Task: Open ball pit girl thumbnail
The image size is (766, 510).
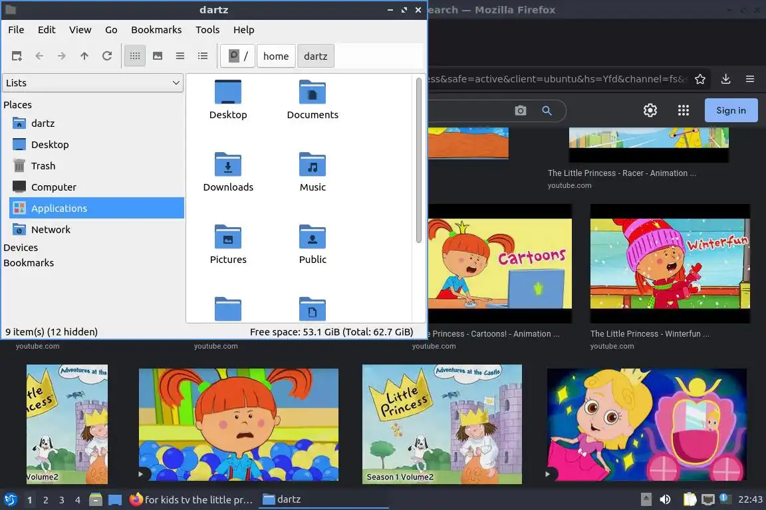Action: coord(239,424)
